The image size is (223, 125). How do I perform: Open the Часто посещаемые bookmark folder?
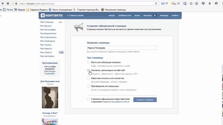(60, 10)
